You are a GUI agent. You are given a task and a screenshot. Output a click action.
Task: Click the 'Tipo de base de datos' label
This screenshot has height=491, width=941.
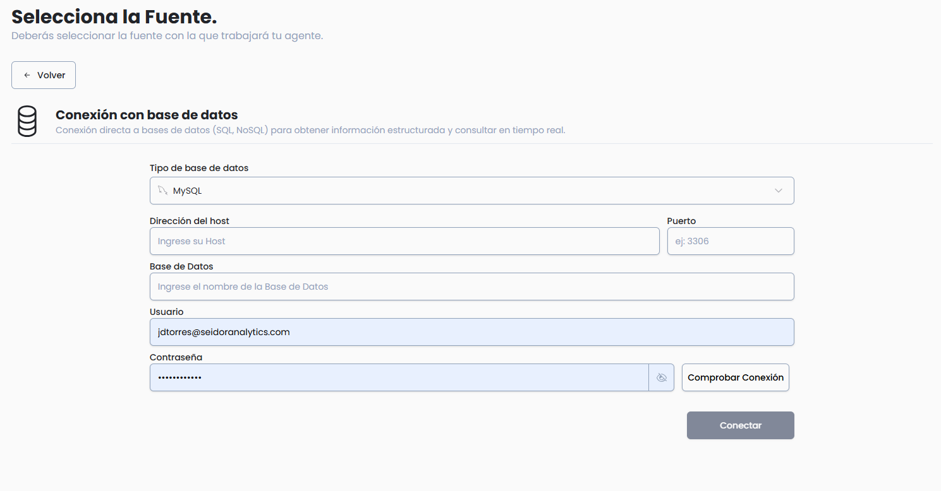199,168
